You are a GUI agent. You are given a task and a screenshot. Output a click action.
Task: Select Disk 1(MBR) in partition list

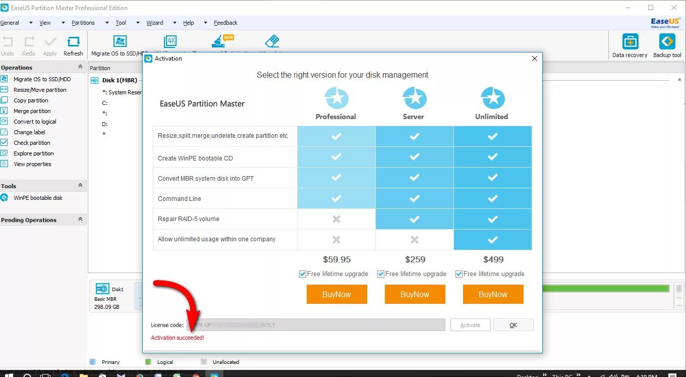(x=120, y=80)
